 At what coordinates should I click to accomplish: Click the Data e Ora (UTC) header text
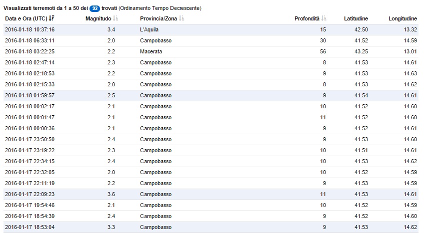tap(26, 19)
